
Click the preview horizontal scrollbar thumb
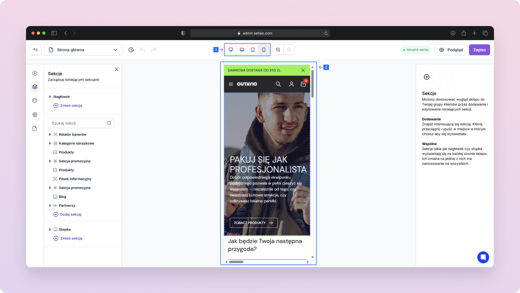click(x=236, y=262)
